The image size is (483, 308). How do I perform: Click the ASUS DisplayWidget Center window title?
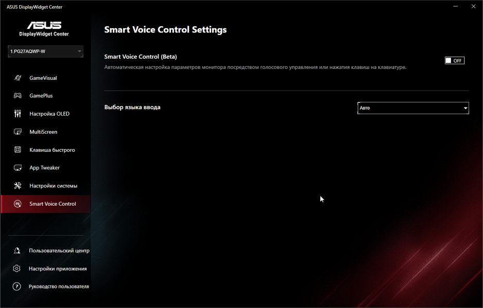tap(34, 7)
